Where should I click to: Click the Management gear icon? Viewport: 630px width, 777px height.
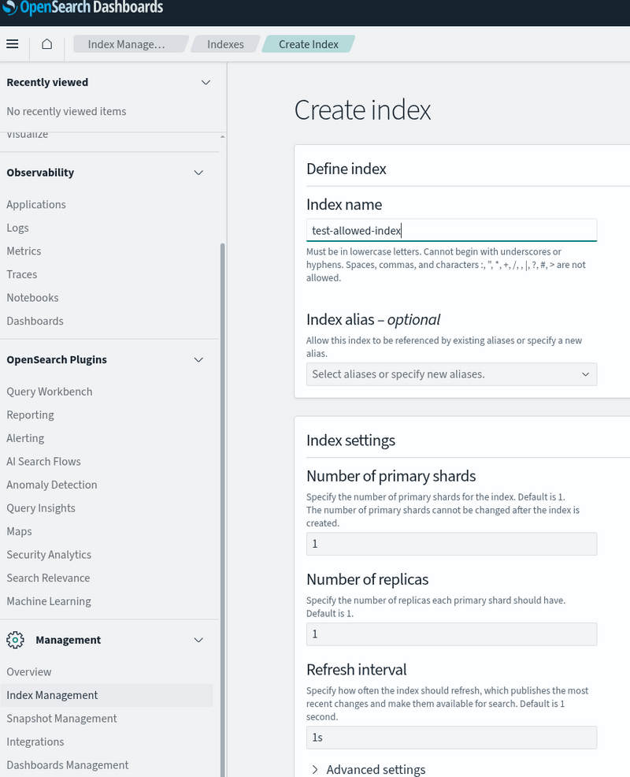(15, 640)
